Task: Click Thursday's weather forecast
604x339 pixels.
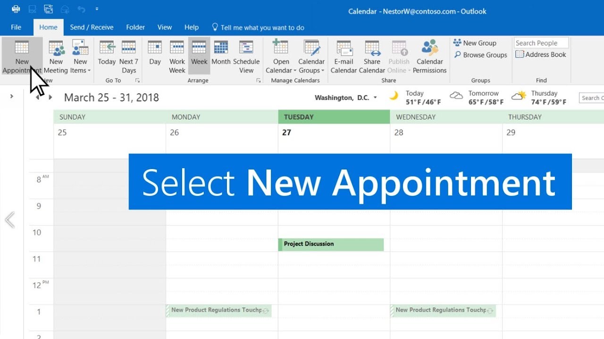Action: click(x=539, y=97)
